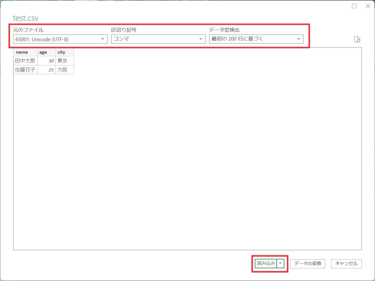This screenshot has width=375, height=281.
Task: Click the age cell showing 25
Action: pos(47,70)
